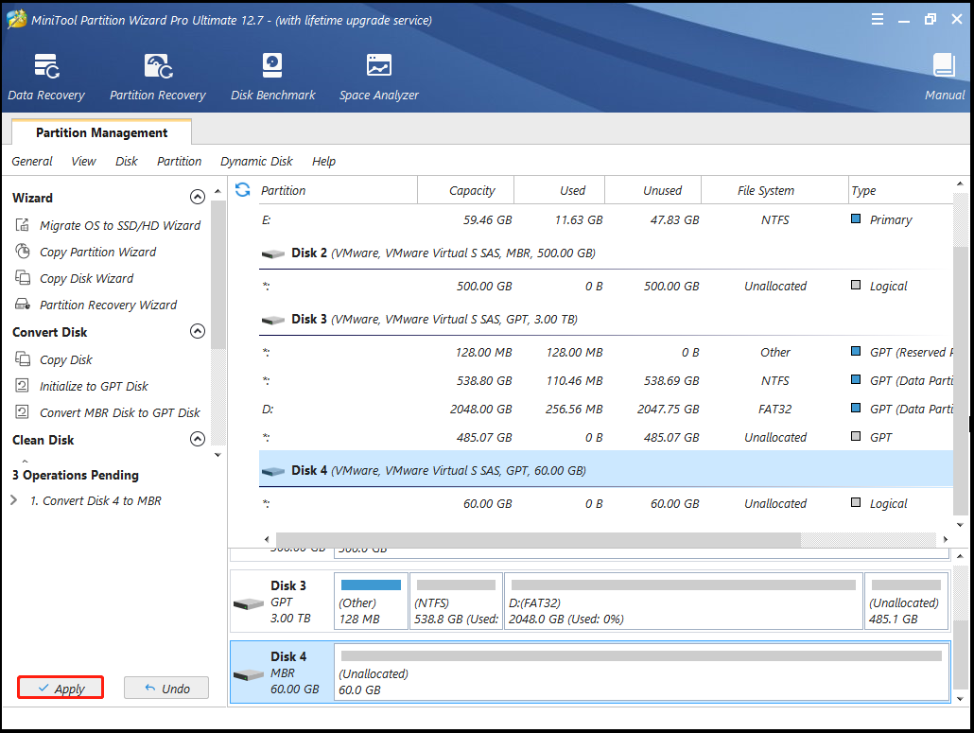The width and height of the screenshot is (974, 733).
Task: Open the Space Analyzer tool
Action: (x=379, y=77)
